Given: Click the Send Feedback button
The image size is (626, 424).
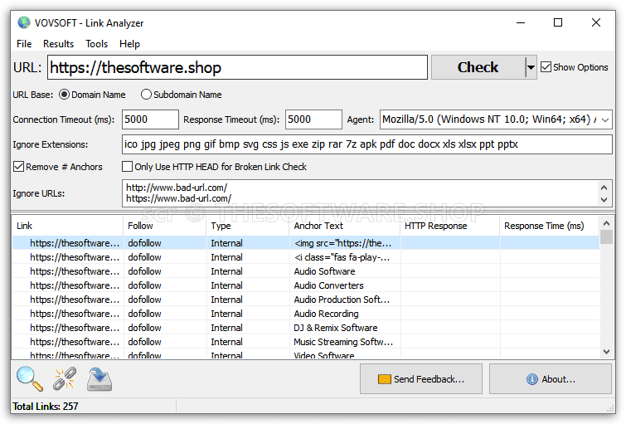Looking at the screenshot, I should pos(421,379).
